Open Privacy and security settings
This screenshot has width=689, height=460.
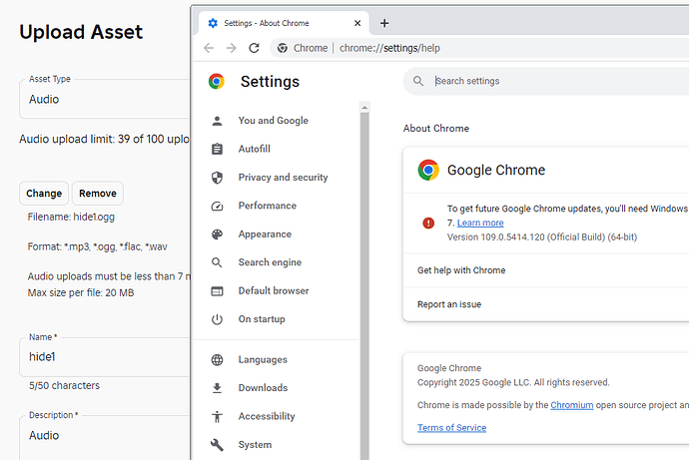pos(283,178)
